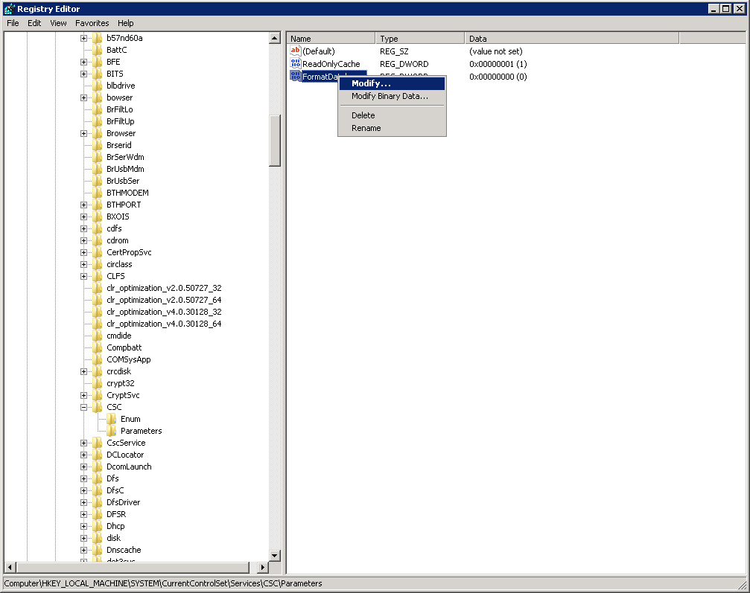
Task: Expand the bowser tree node
Action: [x=83, y=98]
